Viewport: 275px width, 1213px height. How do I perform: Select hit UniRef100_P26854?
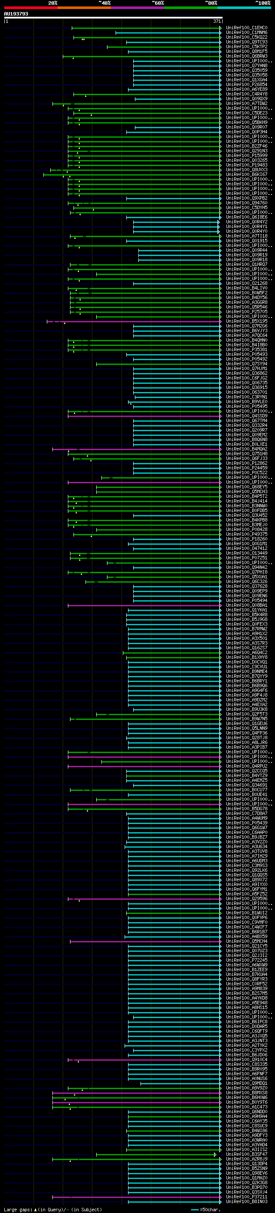(246, 85)
